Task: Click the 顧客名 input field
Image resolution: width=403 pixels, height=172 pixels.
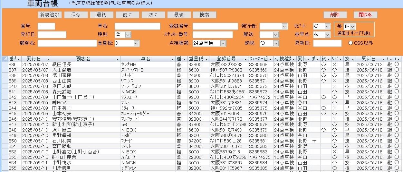Action: 67,43
